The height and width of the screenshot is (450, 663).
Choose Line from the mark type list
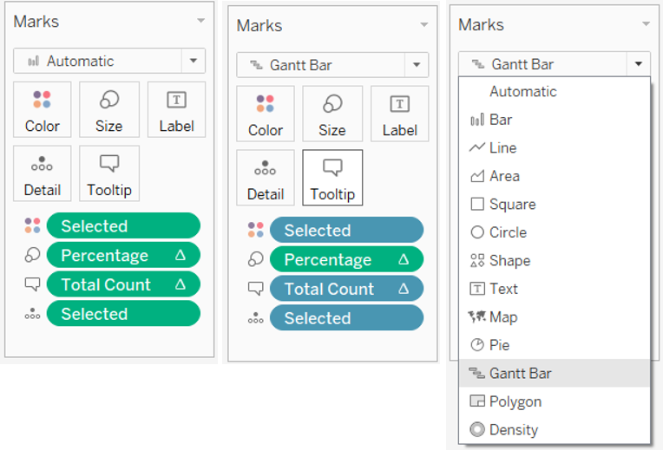click(x=555, y=148)
